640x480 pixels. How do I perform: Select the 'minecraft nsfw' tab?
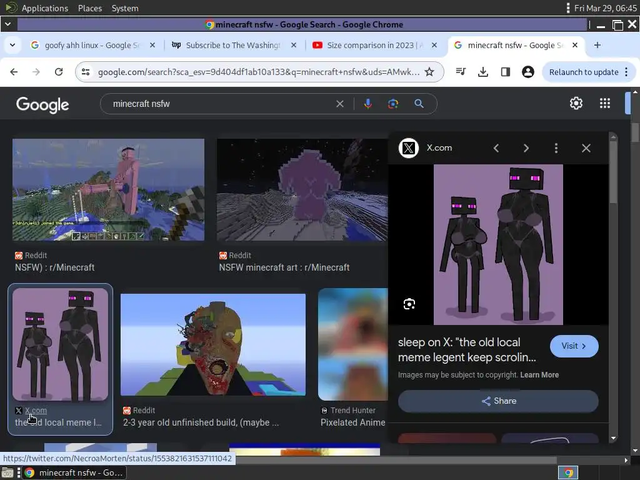pos(515,45)
